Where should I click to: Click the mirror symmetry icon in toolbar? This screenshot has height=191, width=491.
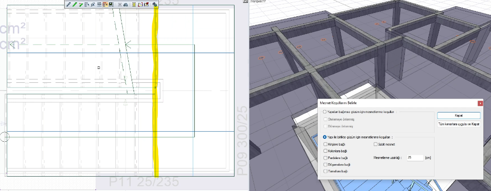(x=125, y=4)
